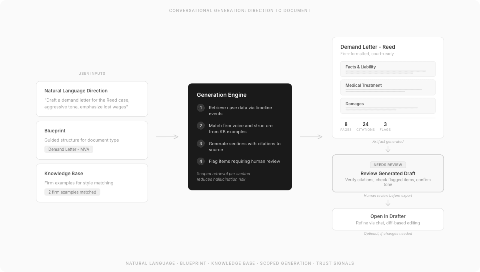The width and height of the screenshot is (480, 272).
Task: Click the NEEDS REVIEW badge
Action: pyautogui.click(x=388, y=165)
